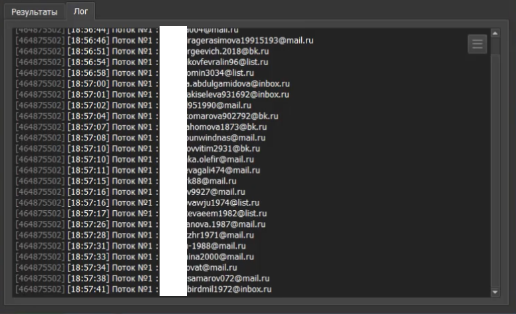Click the email ending vawju1974@list.ru
Viewport: 516px width, 314px height.
tap(223, 202)
